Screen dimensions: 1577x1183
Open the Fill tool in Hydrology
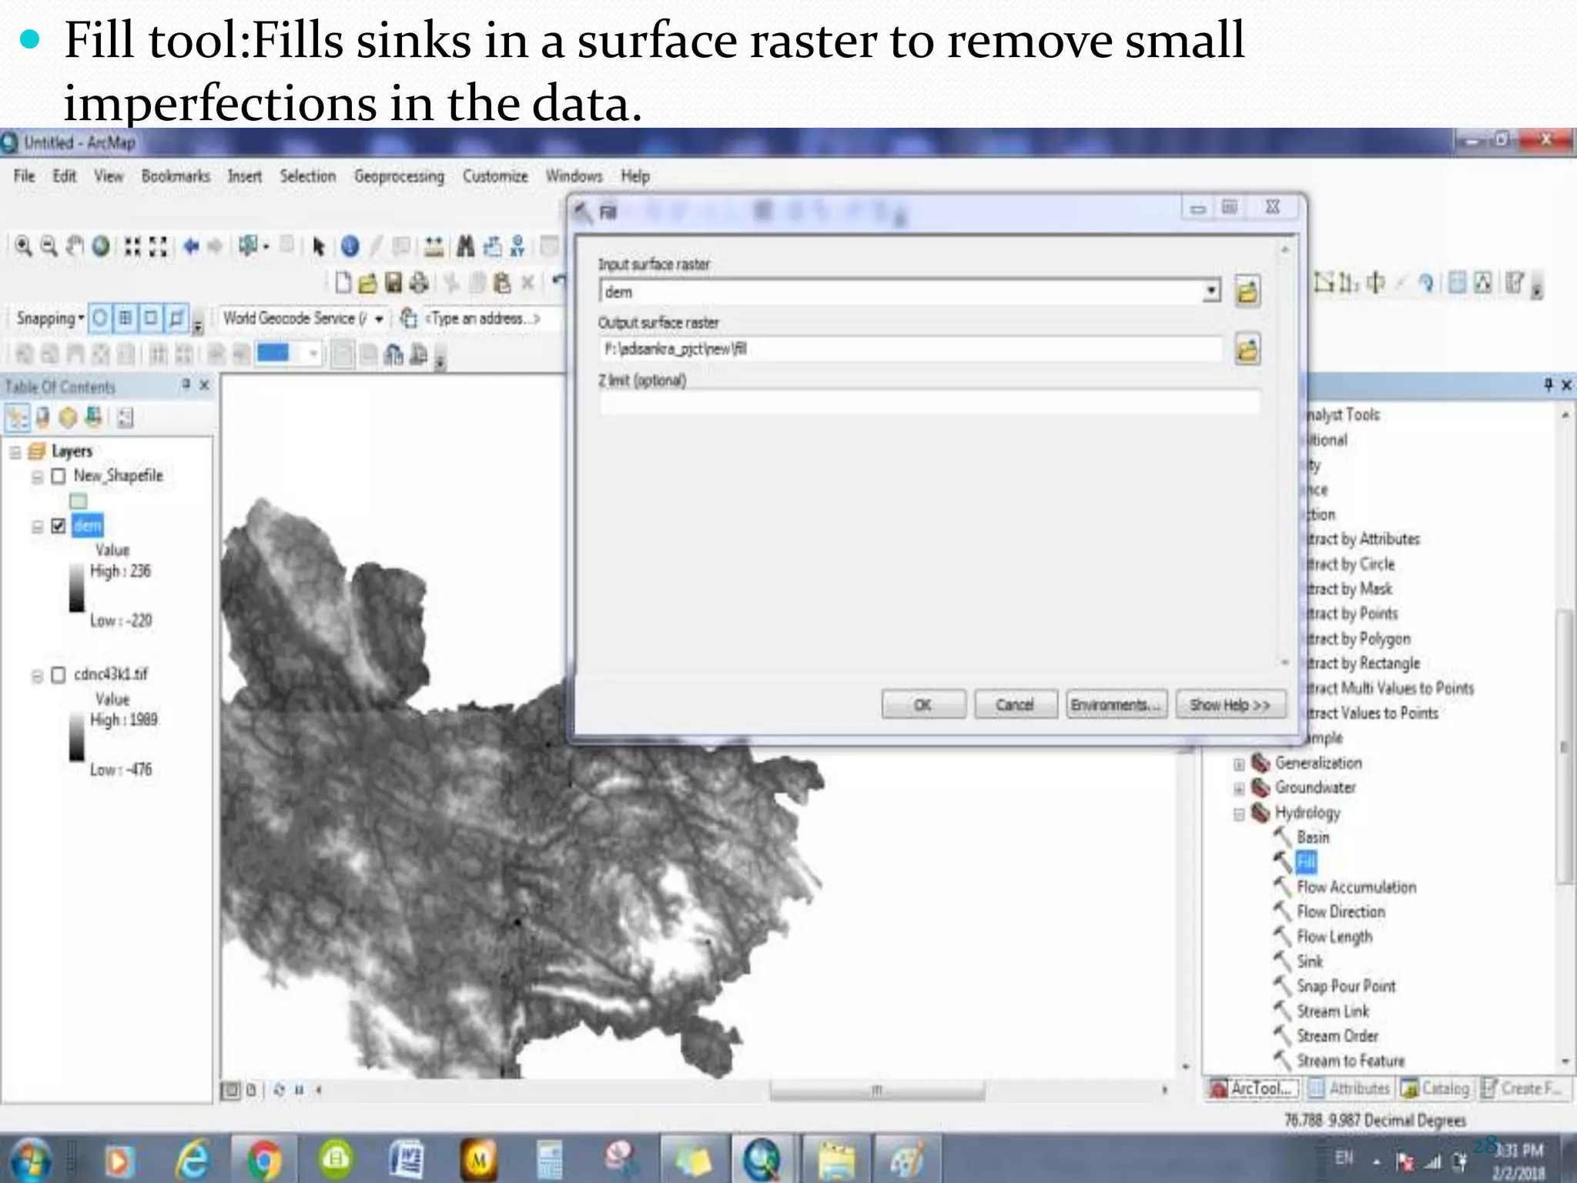click(x=1306, y=862)
